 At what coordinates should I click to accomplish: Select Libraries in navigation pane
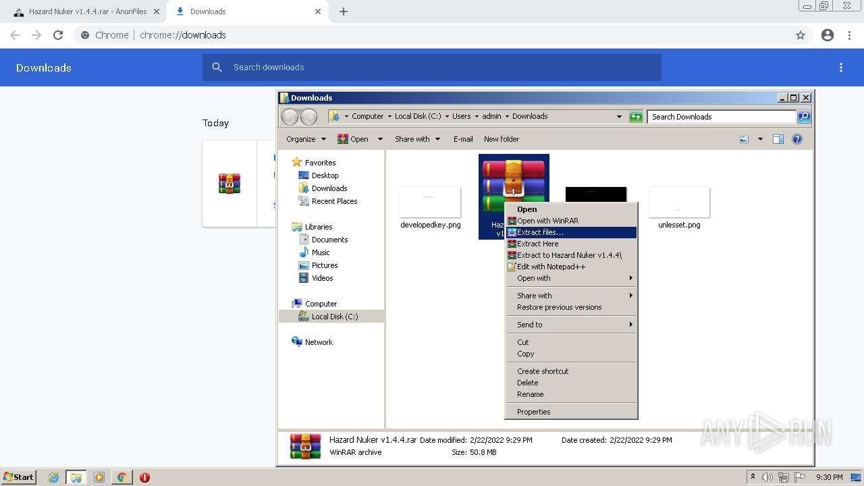tap(319, 227)
